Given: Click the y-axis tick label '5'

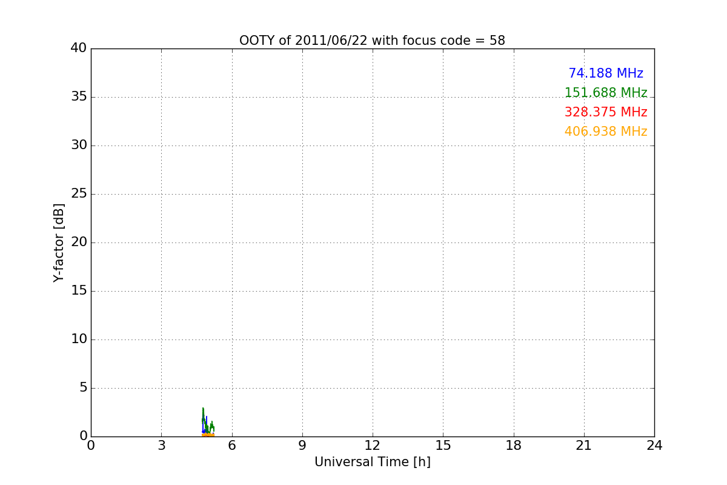Looking at the screenshot, I should pos(83,388).
